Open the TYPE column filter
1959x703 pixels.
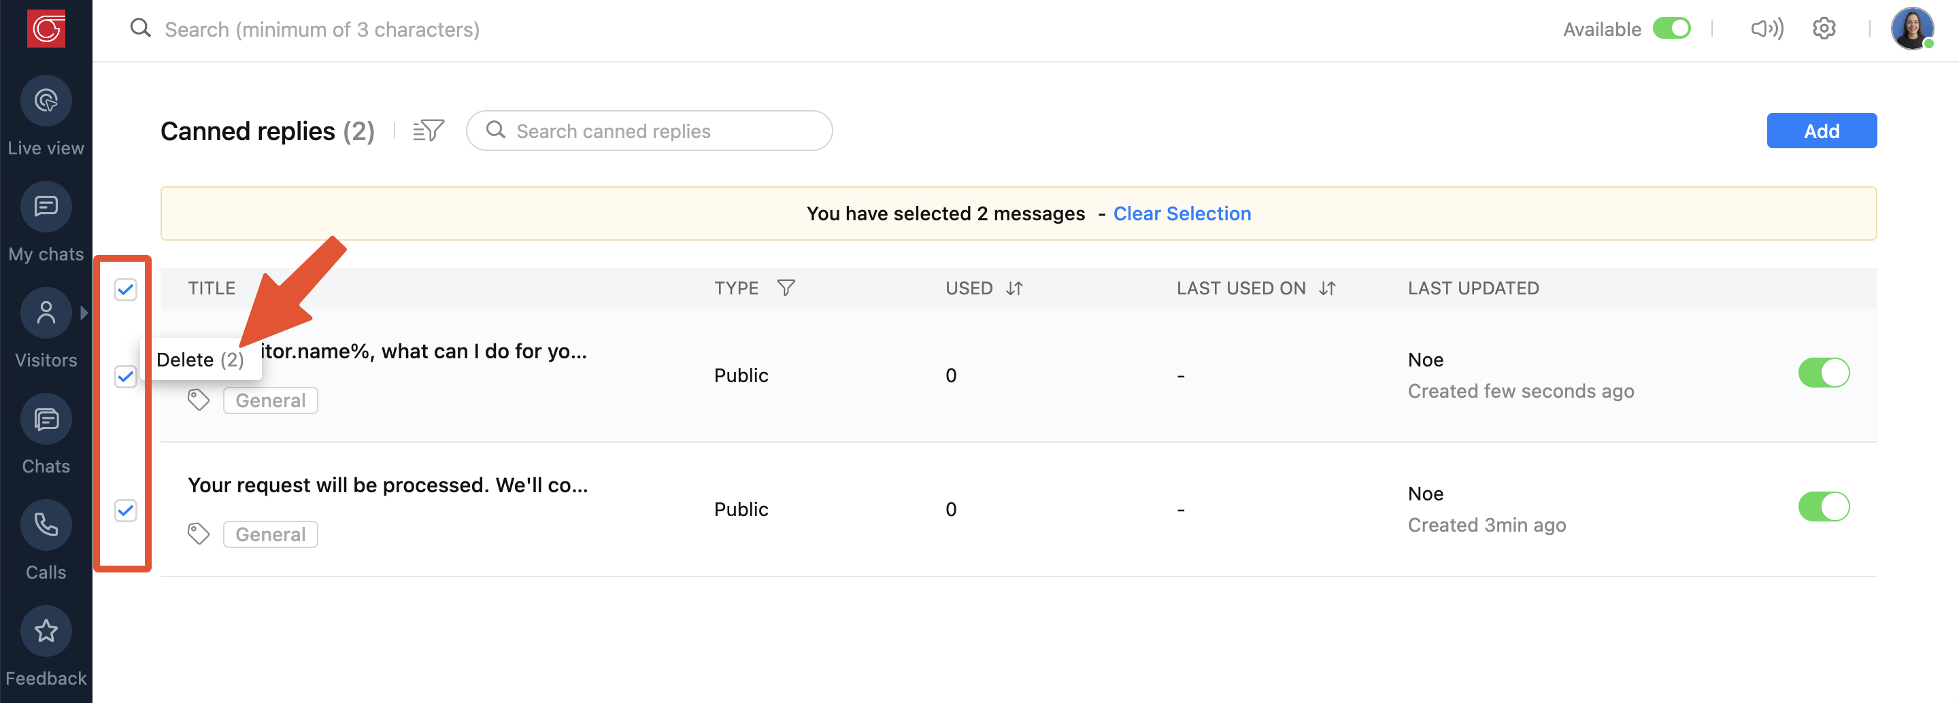pos(786,288)
